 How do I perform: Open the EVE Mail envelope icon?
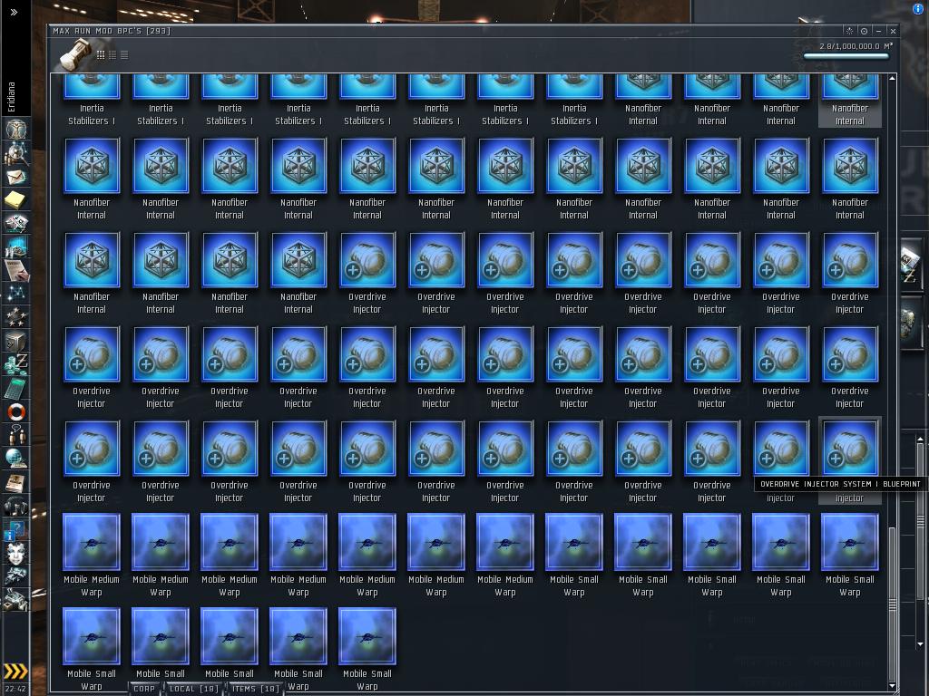click(16, 177)
